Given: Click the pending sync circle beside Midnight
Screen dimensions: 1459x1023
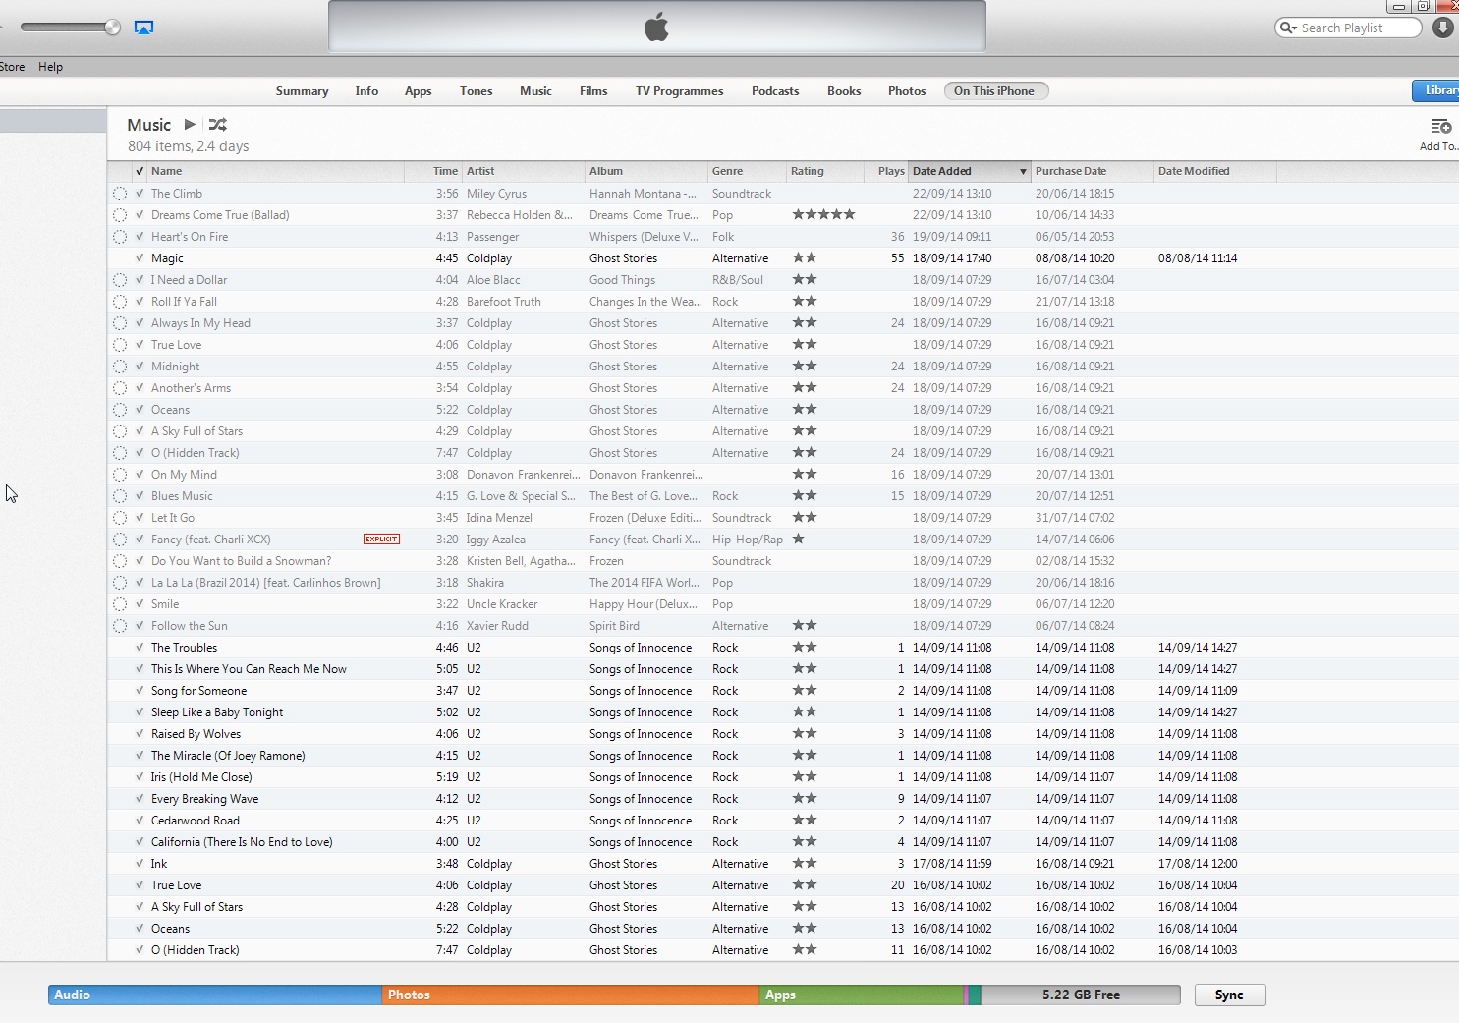Looking at the screenshot, I should [120, 367].
